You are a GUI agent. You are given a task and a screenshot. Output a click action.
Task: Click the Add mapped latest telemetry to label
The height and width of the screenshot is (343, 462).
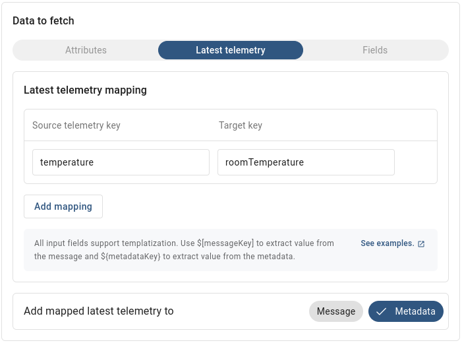point(99,311)
